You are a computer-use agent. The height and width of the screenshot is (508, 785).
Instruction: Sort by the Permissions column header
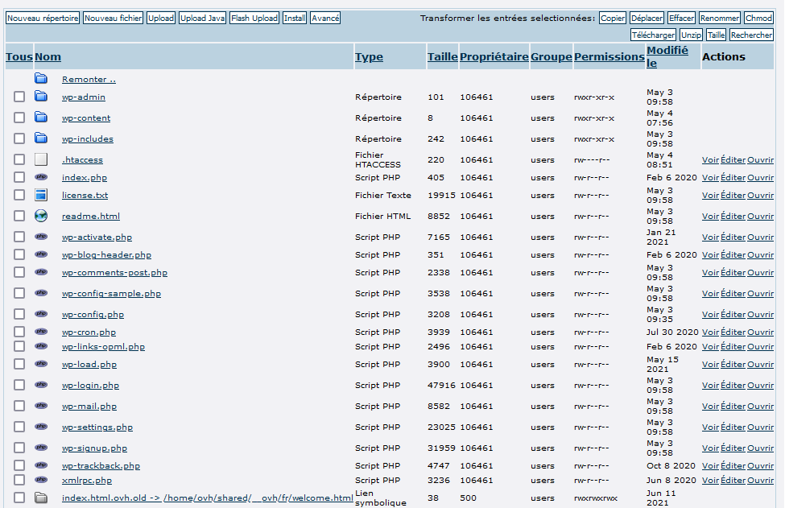[609, 56]
